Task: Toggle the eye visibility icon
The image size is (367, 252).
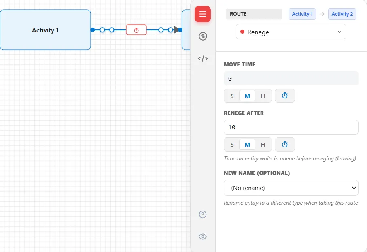Action: click(x=203, y=237)
